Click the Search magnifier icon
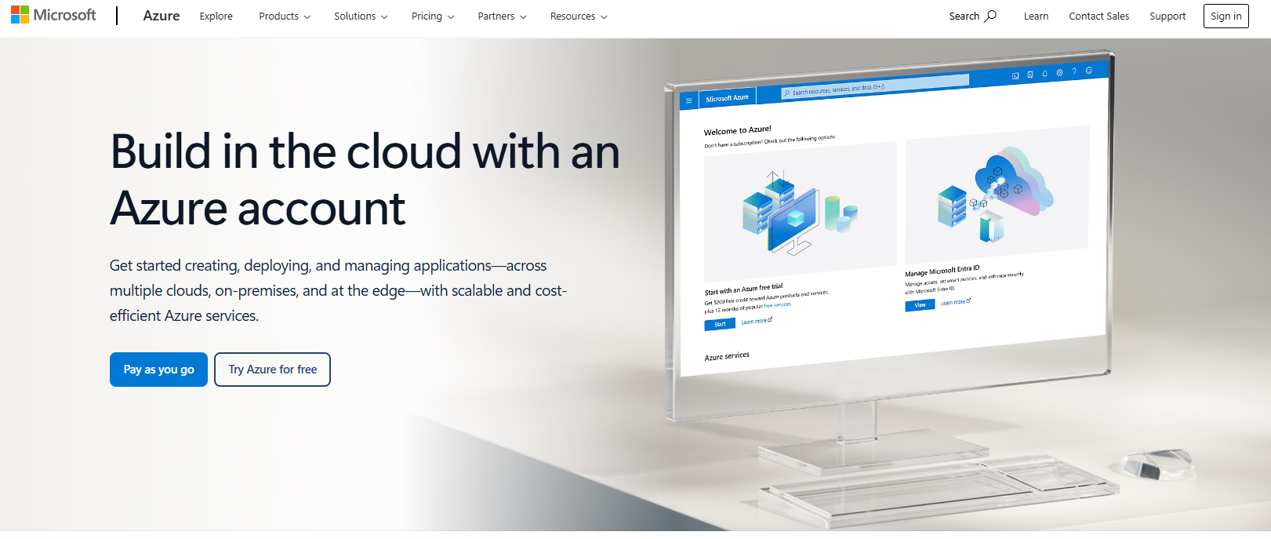This screenshot has width=1271, height=539. 990,16
